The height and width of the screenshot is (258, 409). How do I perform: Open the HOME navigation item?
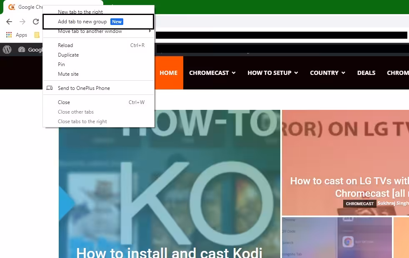pos(169,73)
